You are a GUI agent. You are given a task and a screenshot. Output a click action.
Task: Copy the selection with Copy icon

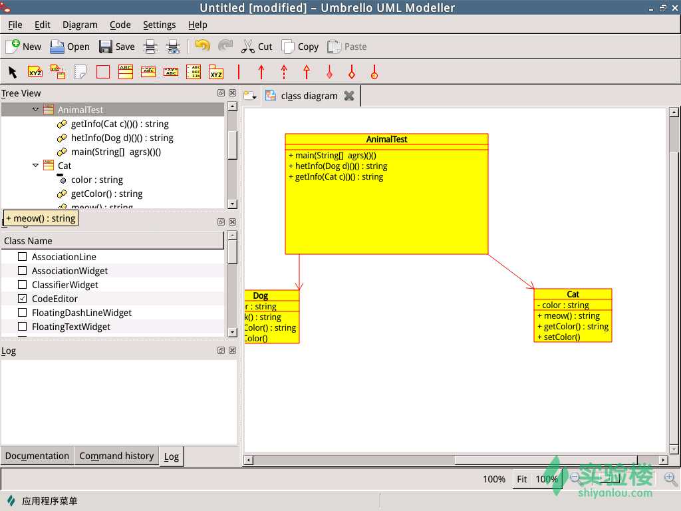point(300,47)
